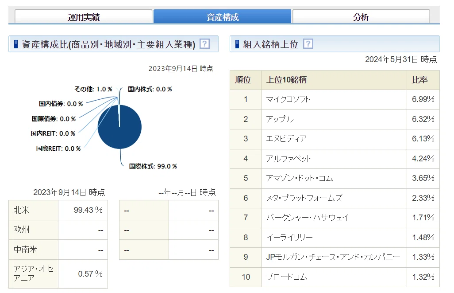The image size is (454, 293).
Task: Click the 中南米 region cell
Action: [33, 250]
